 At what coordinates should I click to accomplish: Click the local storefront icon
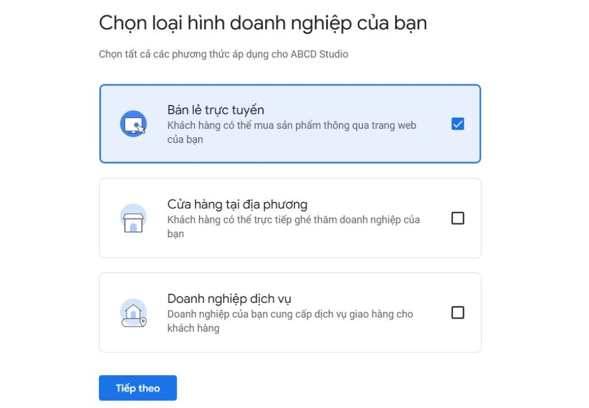tap(133, 218)
